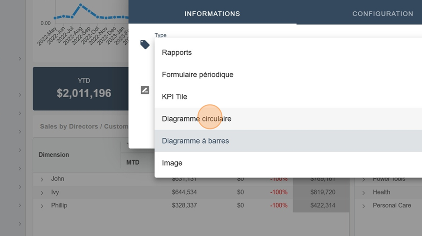
Task: Expand the John row
Action: tap(42, 179)
